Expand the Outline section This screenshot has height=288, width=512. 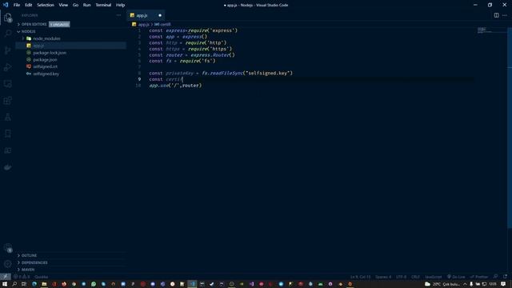[x=29, y=255]
